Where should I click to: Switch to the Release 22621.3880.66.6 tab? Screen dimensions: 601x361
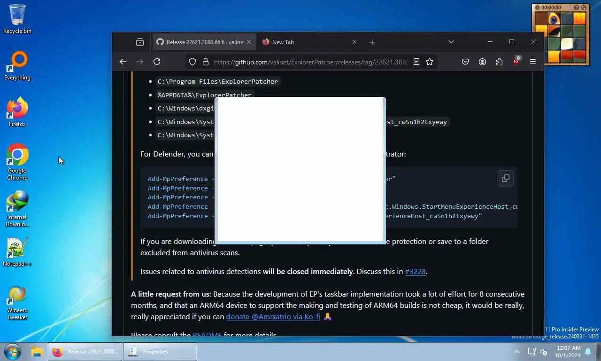203,42
